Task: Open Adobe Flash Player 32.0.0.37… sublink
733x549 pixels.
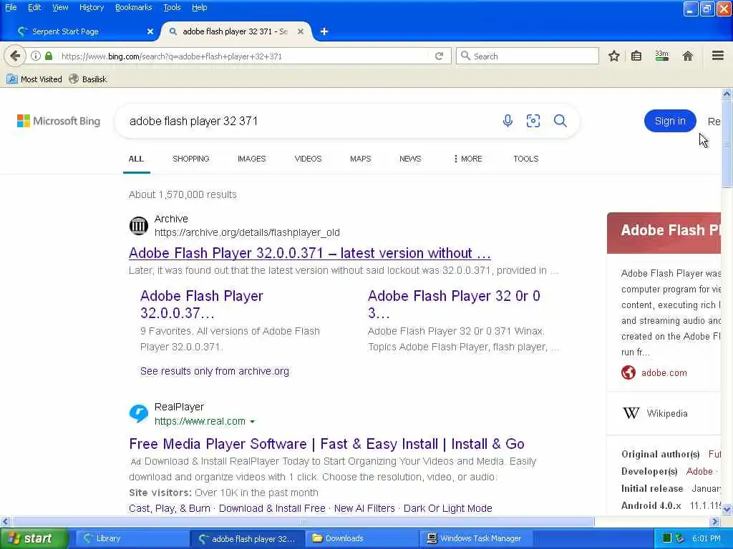Action: coord(201,305)
